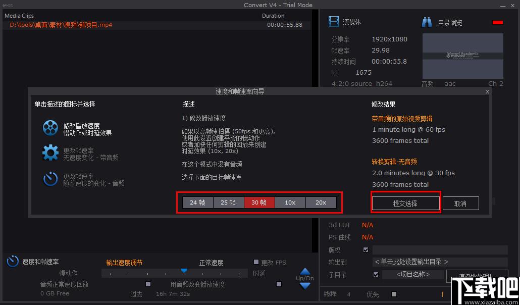
Task: Click 更改帧速率 无速度变化 option text
Action: pyautogui.click(x=91, y=154)
